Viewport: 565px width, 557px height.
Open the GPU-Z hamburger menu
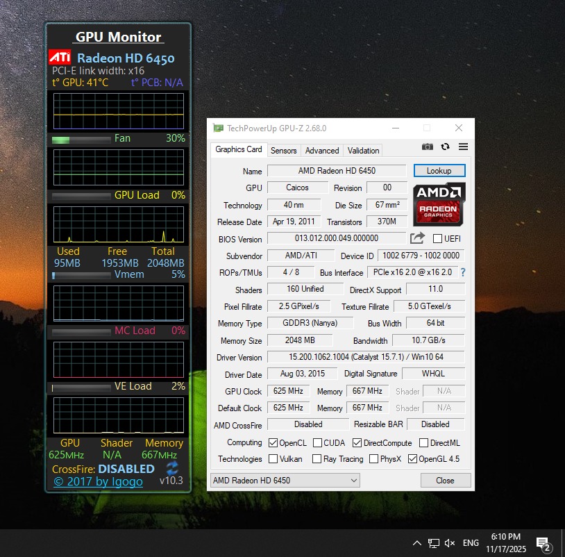coord(463,147)
